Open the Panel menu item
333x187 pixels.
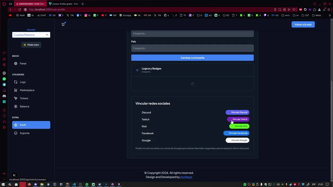31,63
